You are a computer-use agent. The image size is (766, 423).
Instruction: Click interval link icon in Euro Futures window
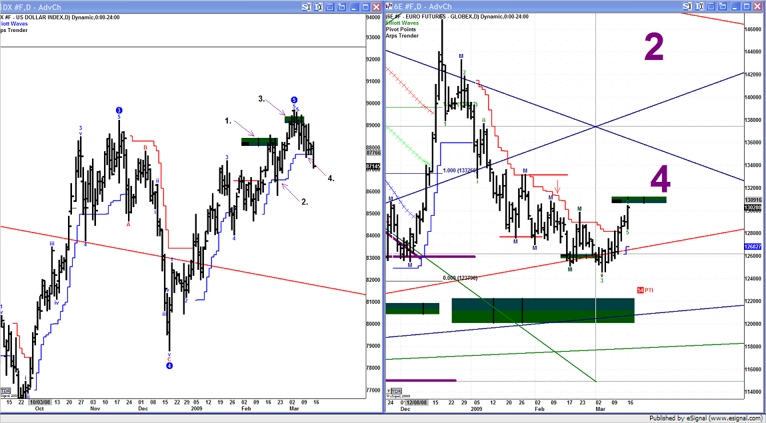[x=699, y=6]
